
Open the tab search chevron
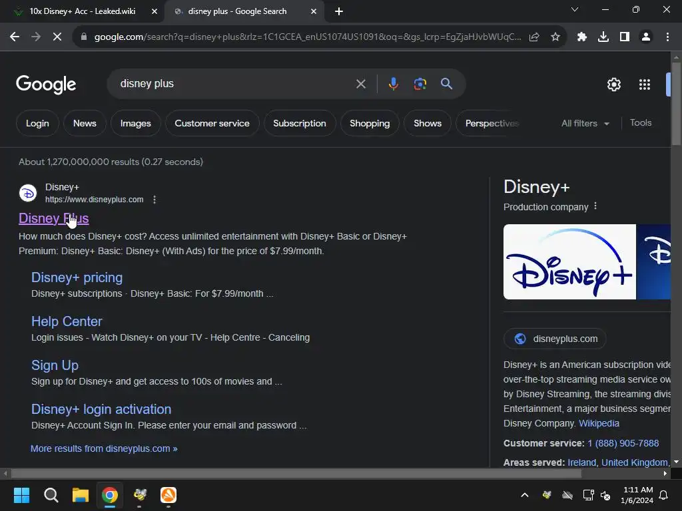(x=575, y=9)
